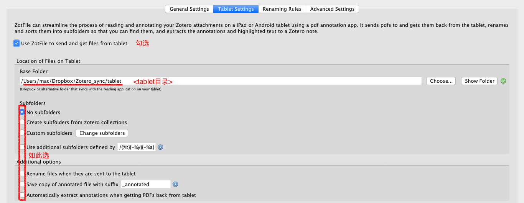The image size is (524, 203).
Task: Select the No subfolders radio option
Action: [x=22, y=112]
